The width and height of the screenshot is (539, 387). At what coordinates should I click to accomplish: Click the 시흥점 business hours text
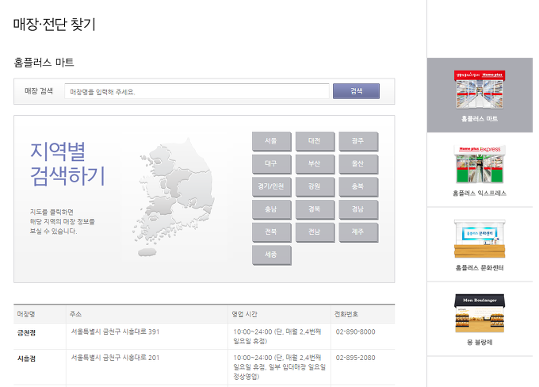(280, 367)
